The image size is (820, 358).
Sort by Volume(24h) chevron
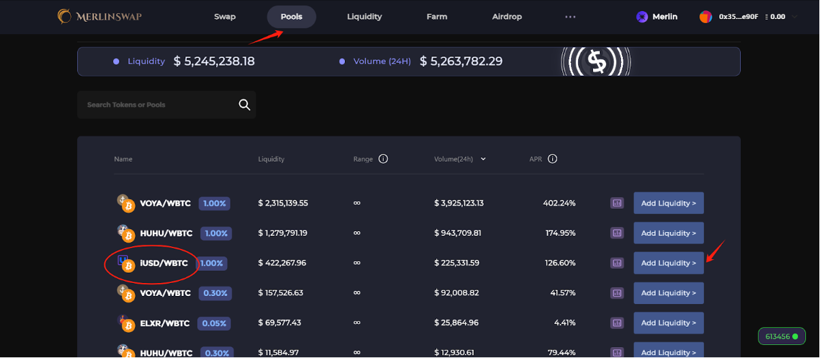pyautogui.click(x=483, y=159)
